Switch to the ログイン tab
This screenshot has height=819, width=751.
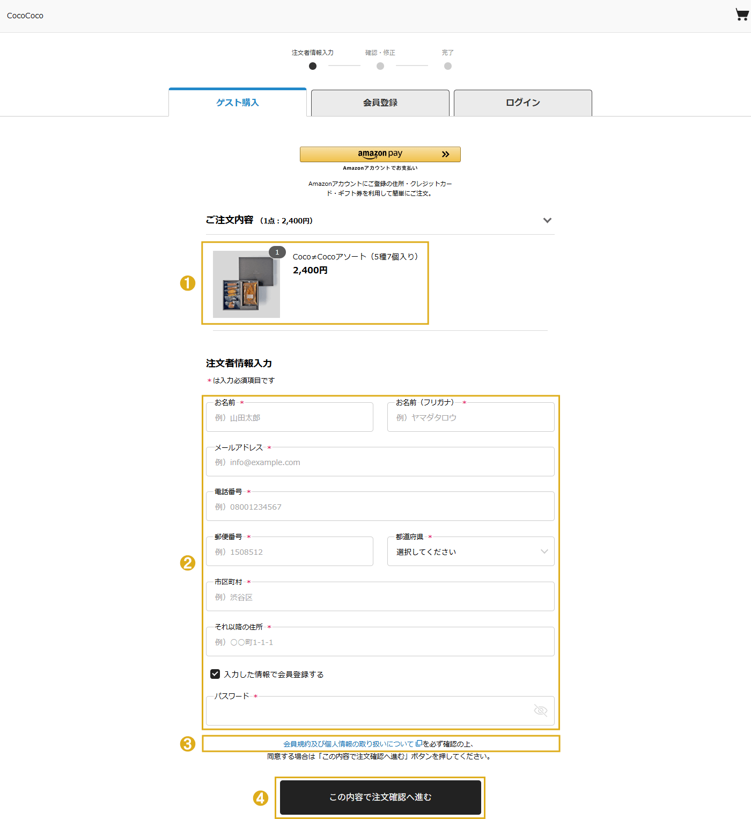(x=522, y=103)
